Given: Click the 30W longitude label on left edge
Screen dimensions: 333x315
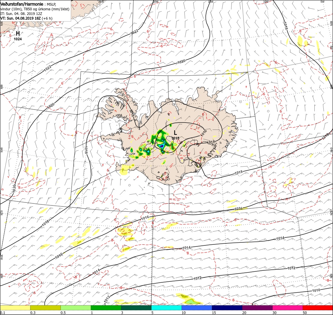Looking at the screenshot, I should coord(1,257).
